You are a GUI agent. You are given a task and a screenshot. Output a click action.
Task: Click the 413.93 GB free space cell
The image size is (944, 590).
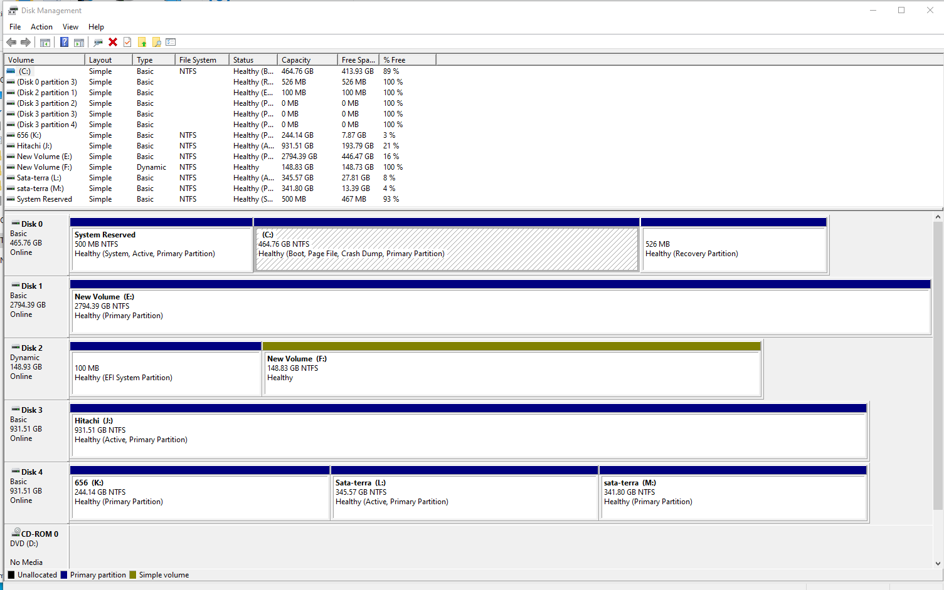(358, 71)
